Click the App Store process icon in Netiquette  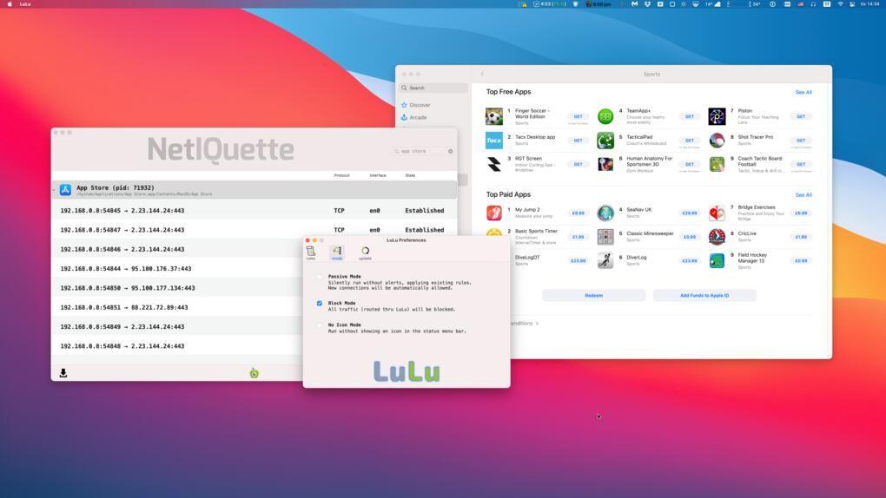click(65, 190)
